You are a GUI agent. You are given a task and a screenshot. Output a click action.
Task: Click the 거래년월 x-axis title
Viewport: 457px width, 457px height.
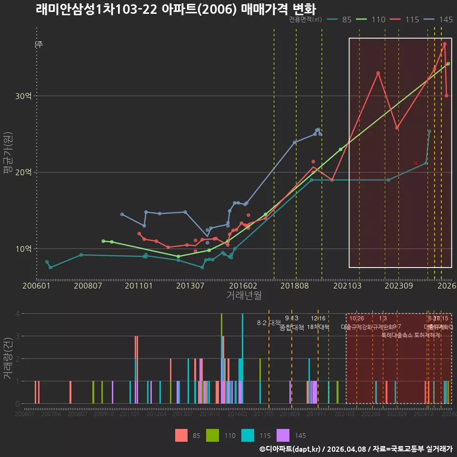pos(244,295)
